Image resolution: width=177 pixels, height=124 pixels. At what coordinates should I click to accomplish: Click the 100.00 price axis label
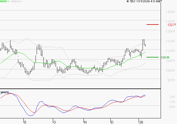170,70
